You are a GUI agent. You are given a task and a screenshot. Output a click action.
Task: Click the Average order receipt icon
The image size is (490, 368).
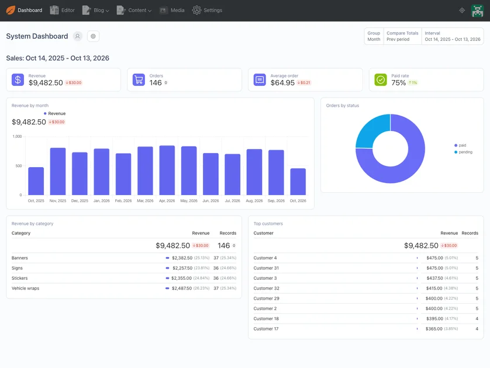(x=260, y=79)
